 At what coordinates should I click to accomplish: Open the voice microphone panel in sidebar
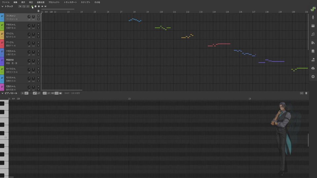click(313, 17)
